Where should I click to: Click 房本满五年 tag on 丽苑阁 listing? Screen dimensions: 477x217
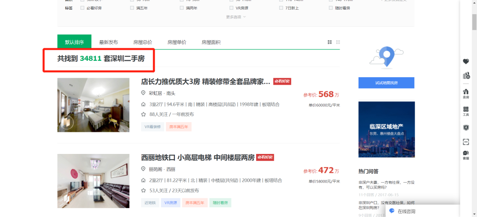pyautogui.click(x=195, y=203)
